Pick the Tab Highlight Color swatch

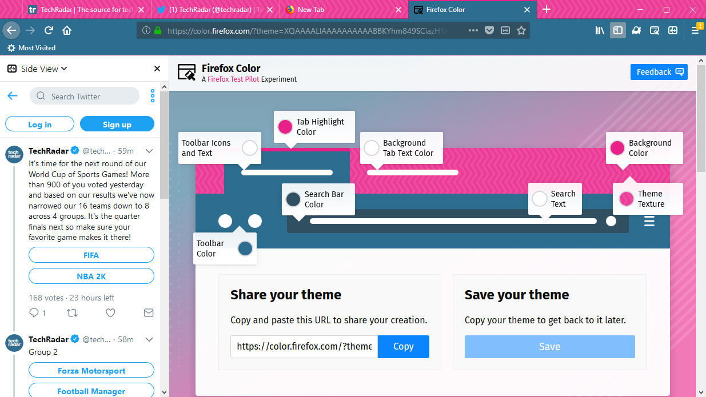click(x=285, y=127)
